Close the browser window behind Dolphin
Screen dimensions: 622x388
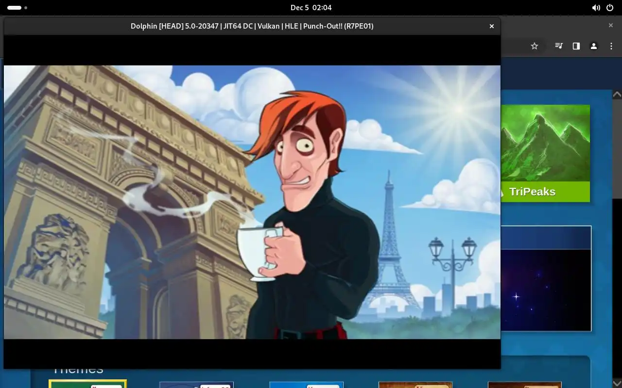point(611,25)
